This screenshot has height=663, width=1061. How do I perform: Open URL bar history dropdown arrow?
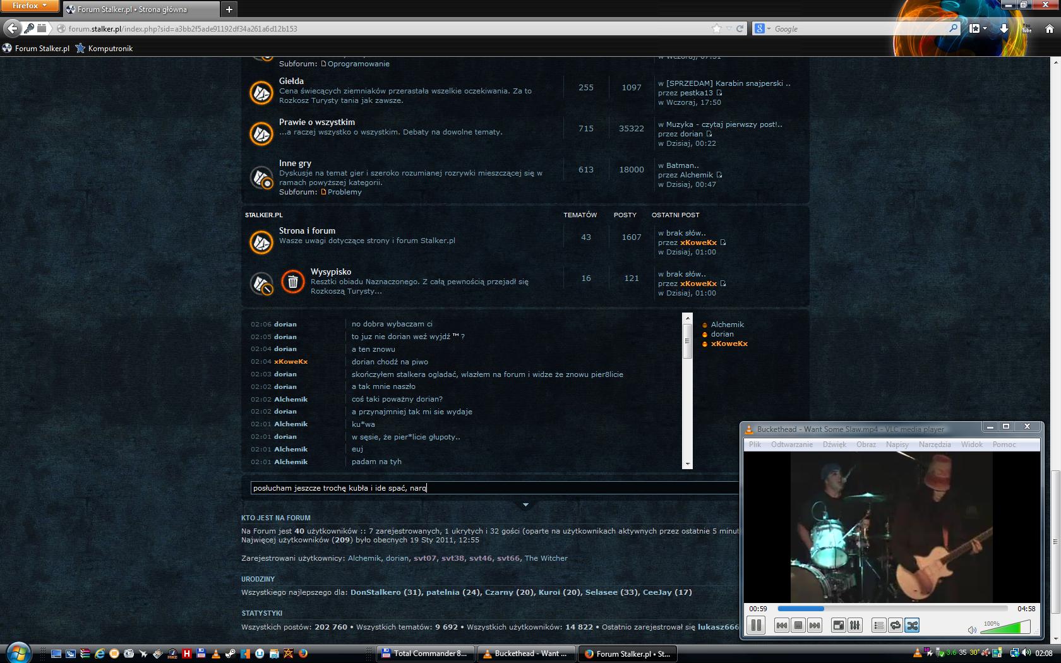tap(729, 28)
